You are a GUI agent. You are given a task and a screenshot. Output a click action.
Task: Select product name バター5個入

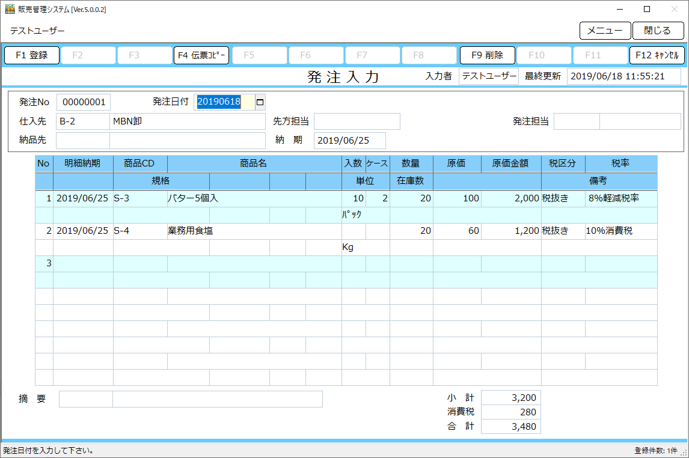(254, 198)
